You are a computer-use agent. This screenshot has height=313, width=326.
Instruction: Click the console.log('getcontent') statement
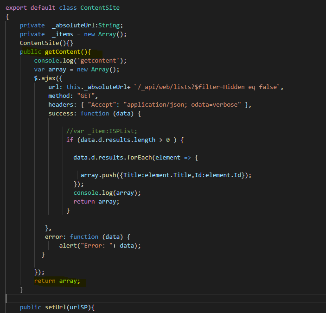[x=80, y=61]
